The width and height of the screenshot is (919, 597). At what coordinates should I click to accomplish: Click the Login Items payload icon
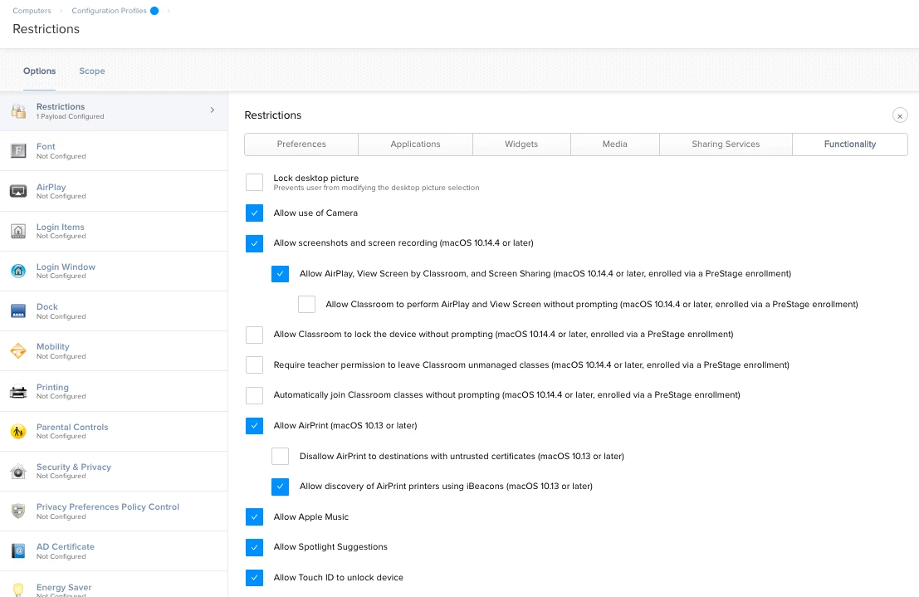coord(18,231)
